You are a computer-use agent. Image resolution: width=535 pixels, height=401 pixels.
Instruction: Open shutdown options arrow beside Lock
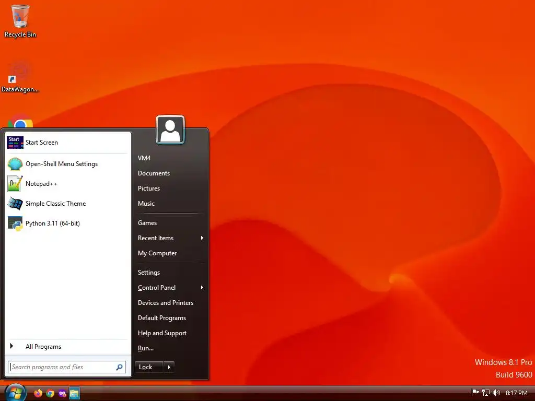[x=169, y=367]
